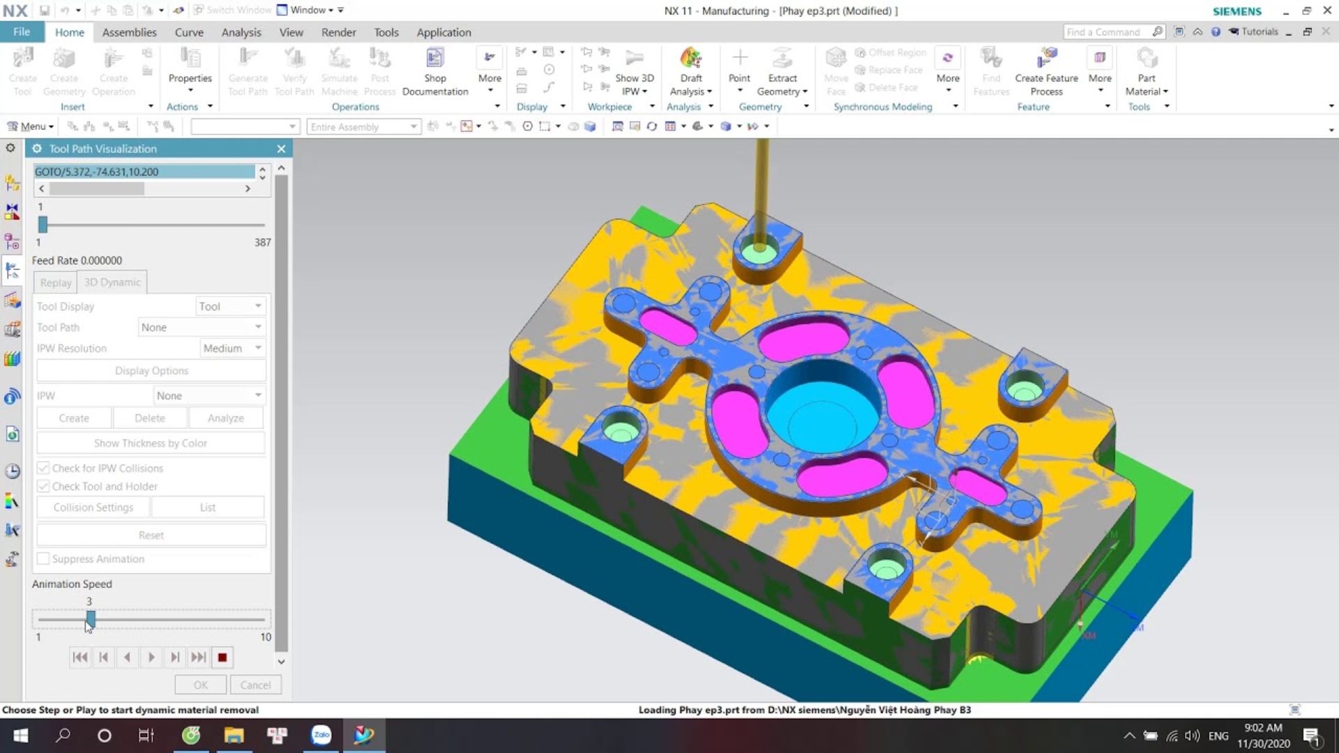
Task: Select GOTO/5.372,-74.631,10.200 line
Action: click(x=145, y=172)
